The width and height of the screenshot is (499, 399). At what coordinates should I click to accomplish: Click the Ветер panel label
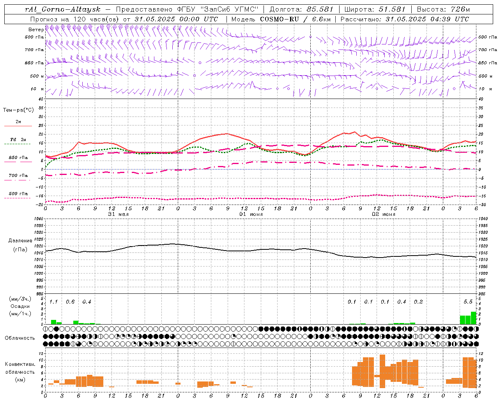36,30
